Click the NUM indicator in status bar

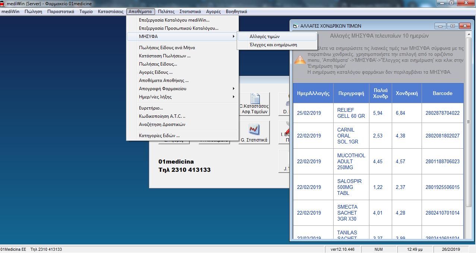pos(378,249)
